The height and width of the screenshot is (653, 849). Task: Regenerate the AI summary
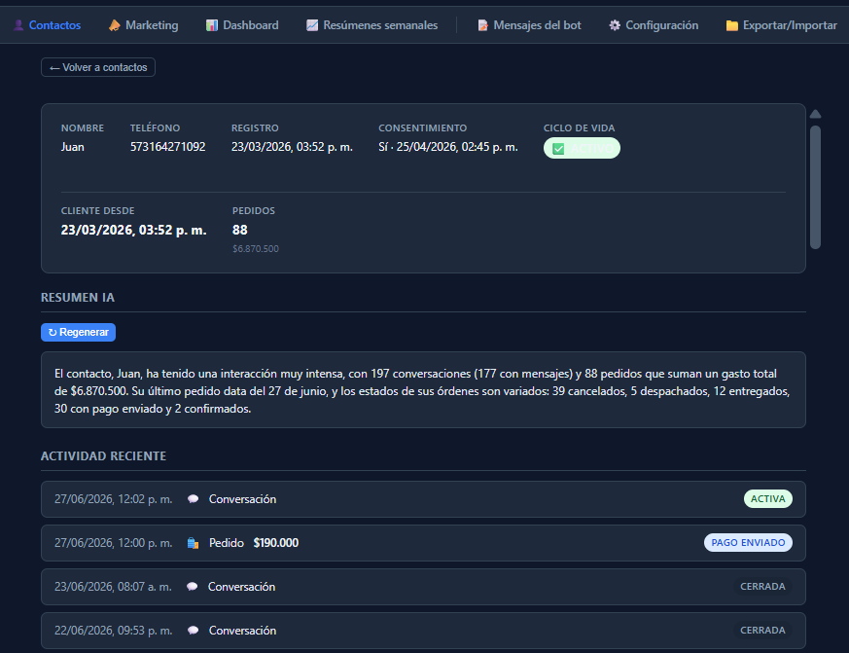tap(79, 332)
